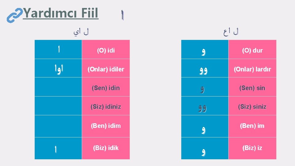Select the (Onlar) lardır cell
The image size is (295, 166).
(x=252, y=68)
